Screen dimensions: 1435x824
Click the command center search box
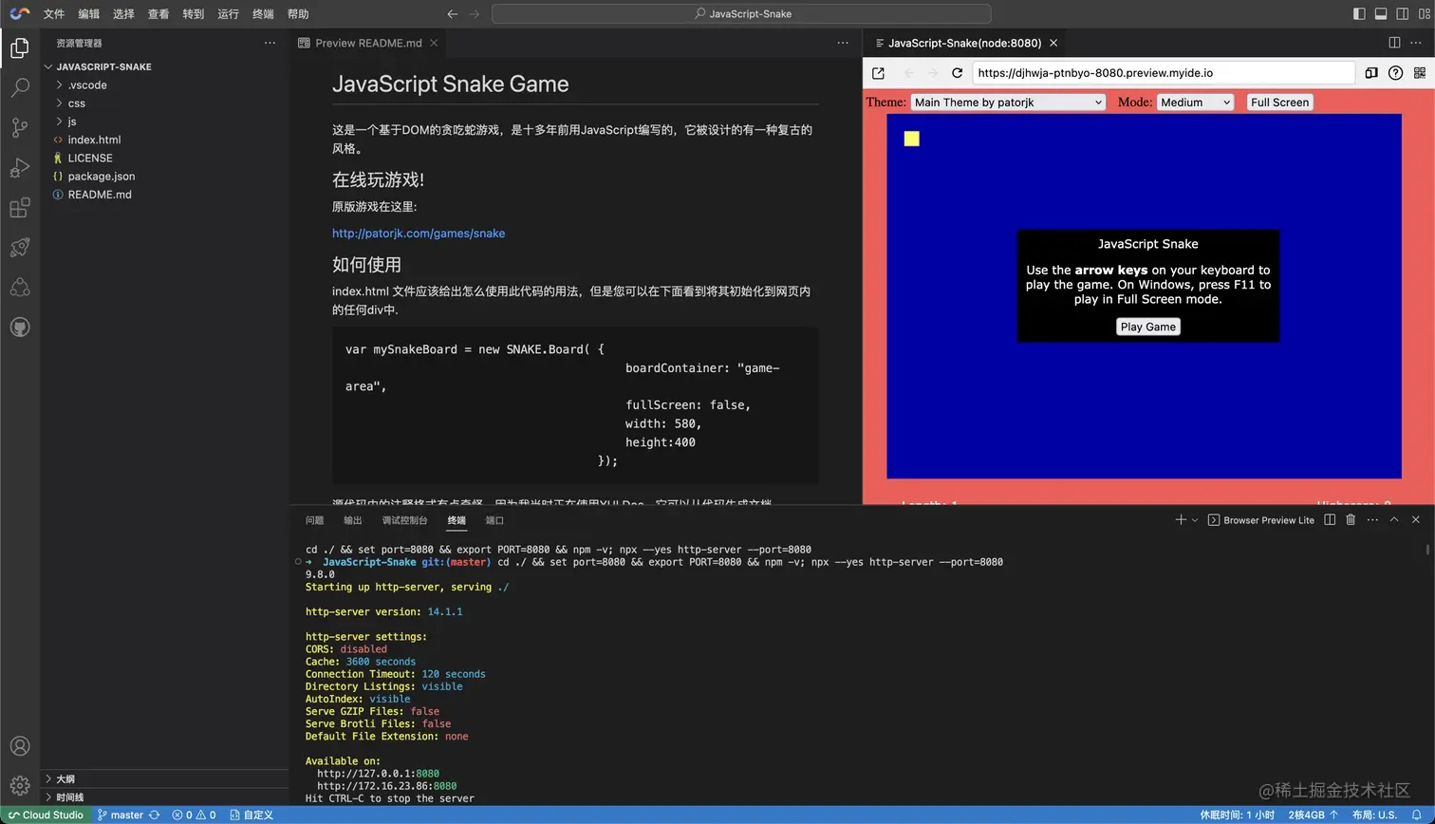coord(741,13)
